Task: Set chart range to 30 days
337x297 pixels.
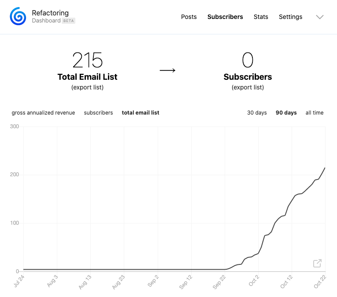Action: (257, 113)
